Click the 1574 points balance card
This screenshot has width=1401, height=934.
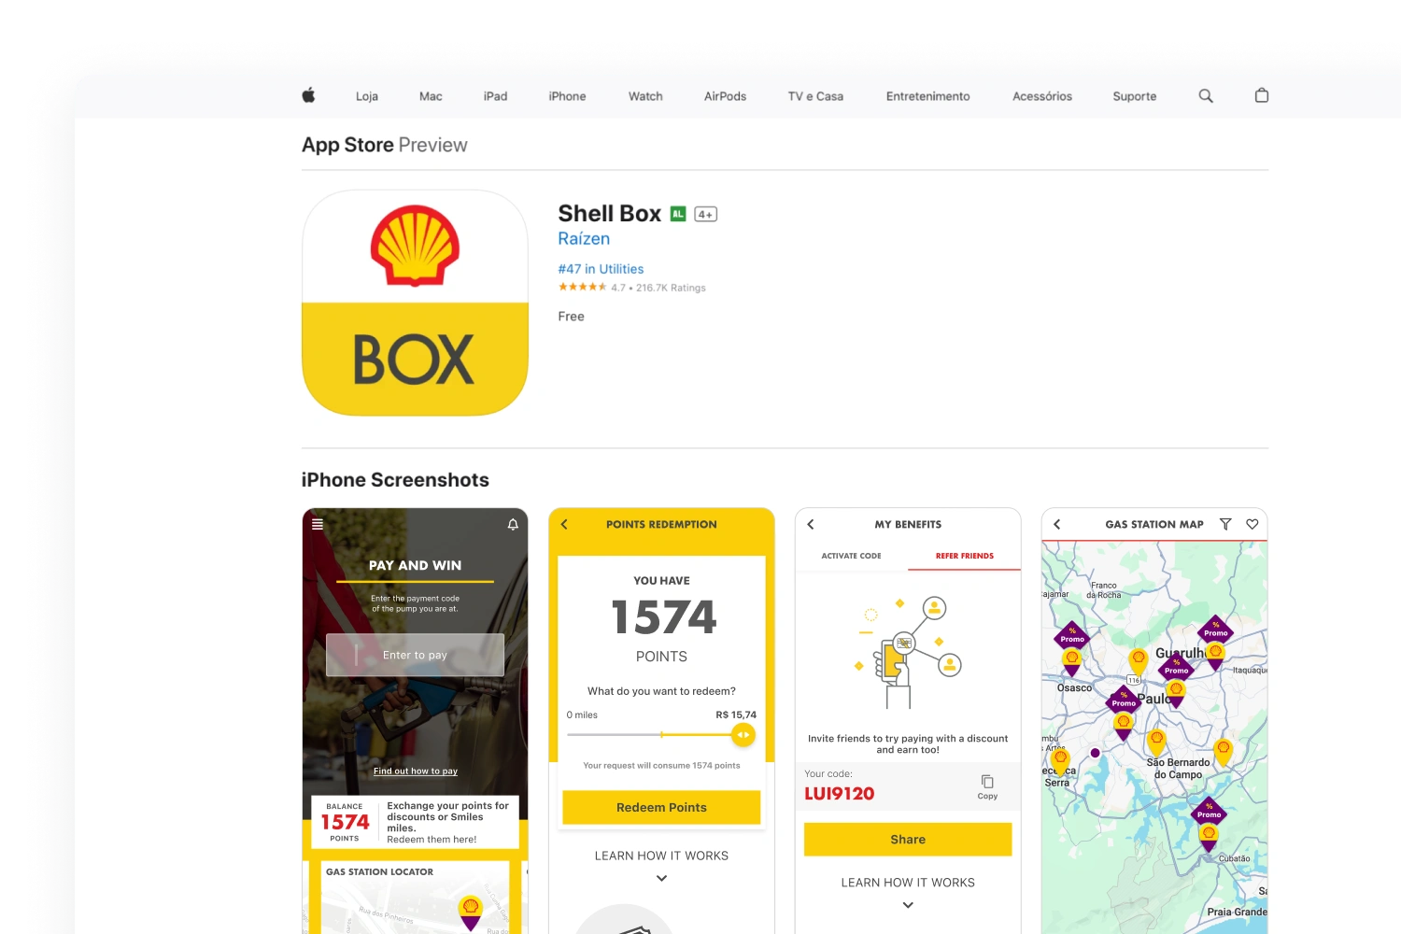click(x=415, y=822)
